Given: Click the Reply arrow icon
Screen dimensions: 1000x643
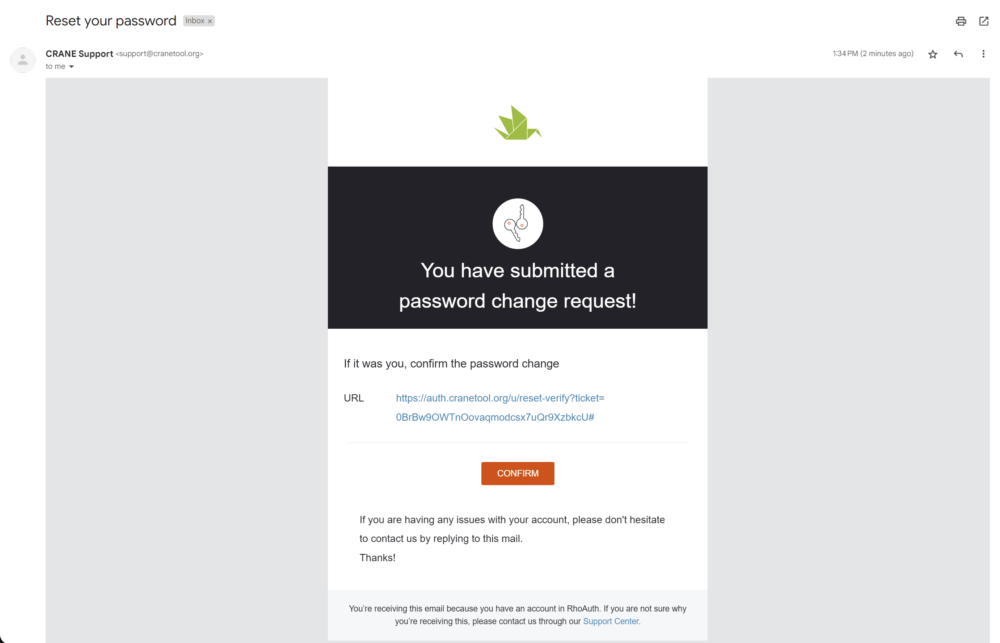Looking at the screenshot, I should [958, 54].
